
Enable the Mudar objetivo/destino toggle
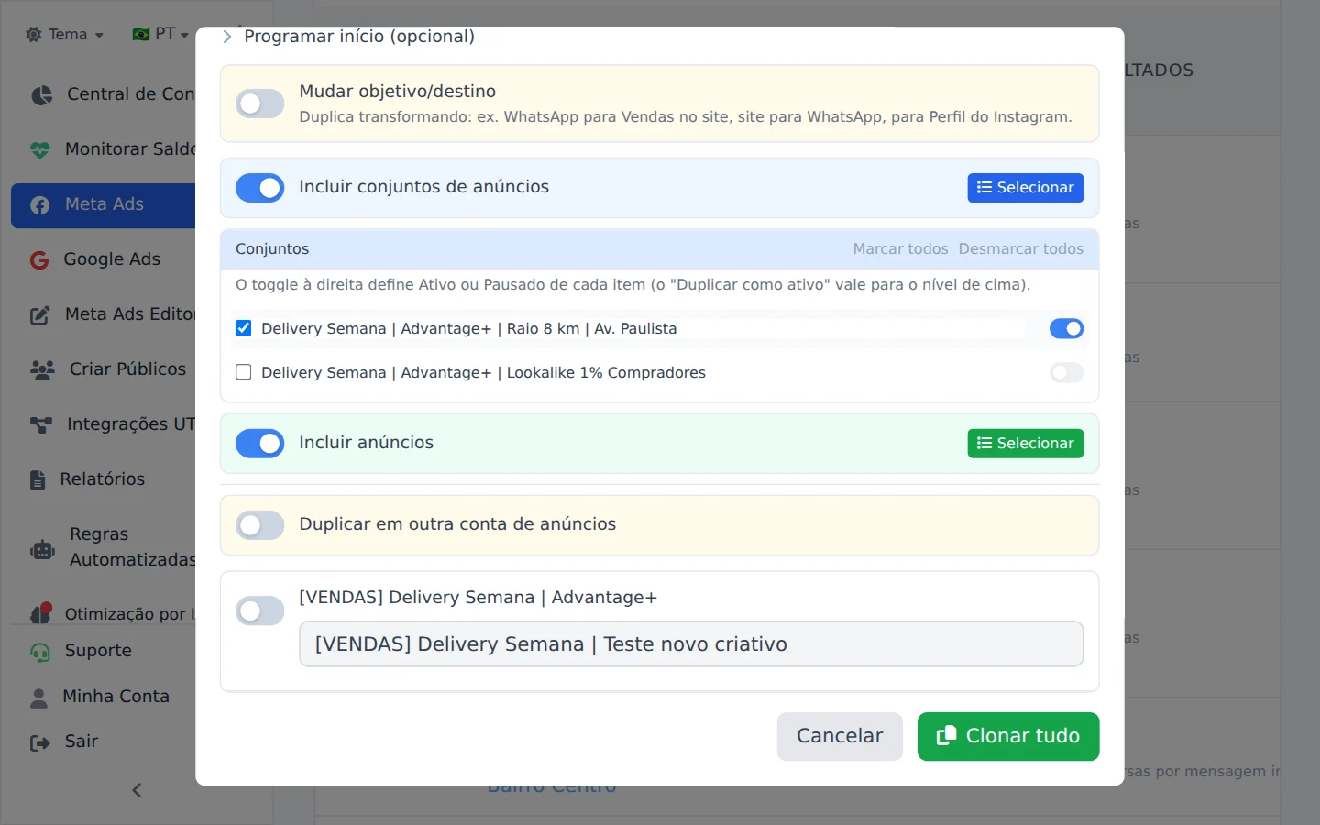pyautogui.click(x=259, y=104)
